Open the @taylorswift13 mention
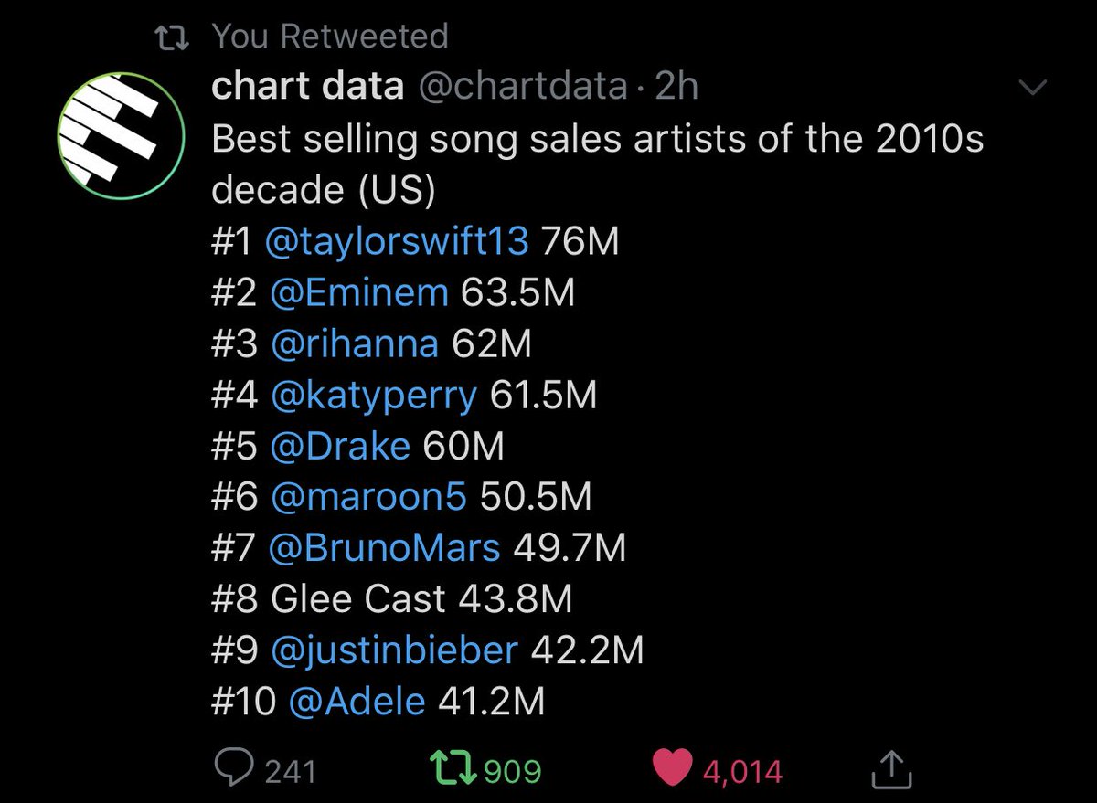 pyautogui.click(x=397, y=242)
